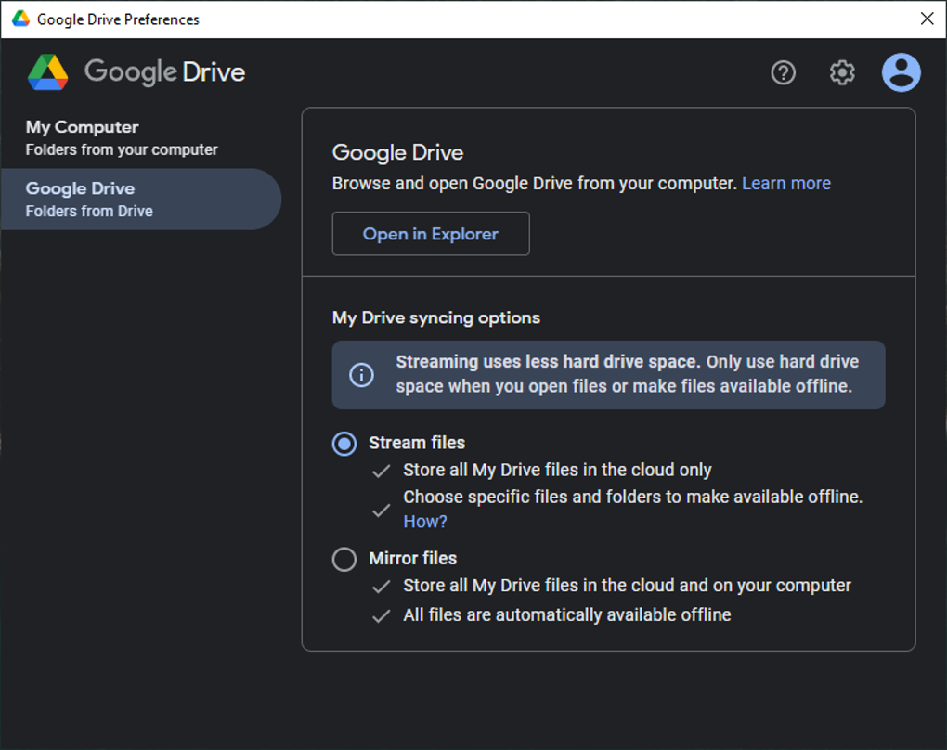Close the Google Drive Preferences window
This screenshot has height=750, width=947.
click(x=927, y=19)
